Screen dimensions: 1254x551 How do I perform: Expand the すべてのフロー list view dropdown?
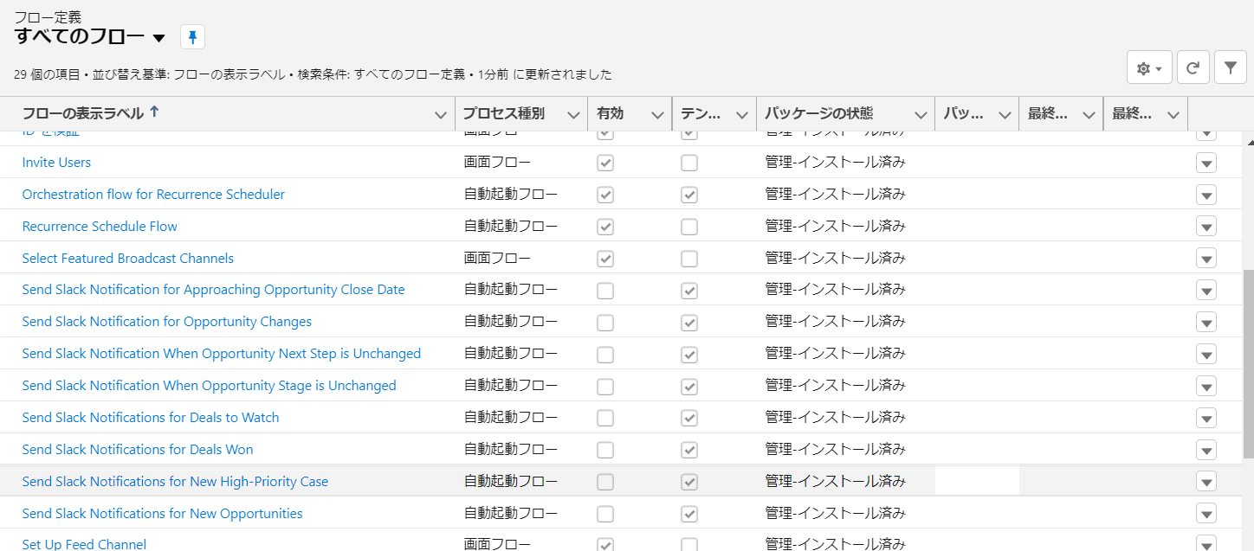158,38
